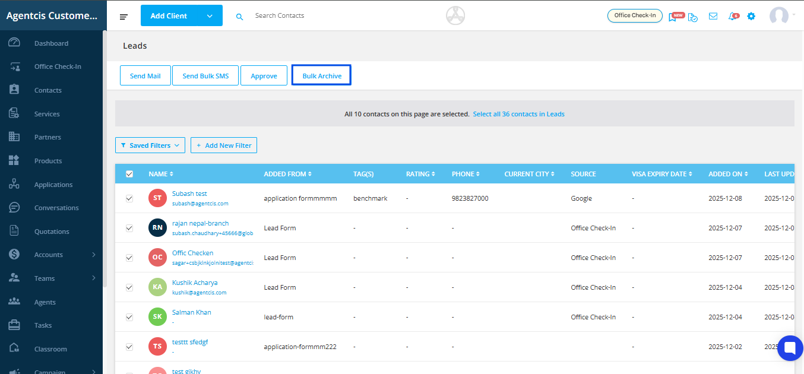
Task: Click the Partners building icon
Action: click(x=14, y=137)
